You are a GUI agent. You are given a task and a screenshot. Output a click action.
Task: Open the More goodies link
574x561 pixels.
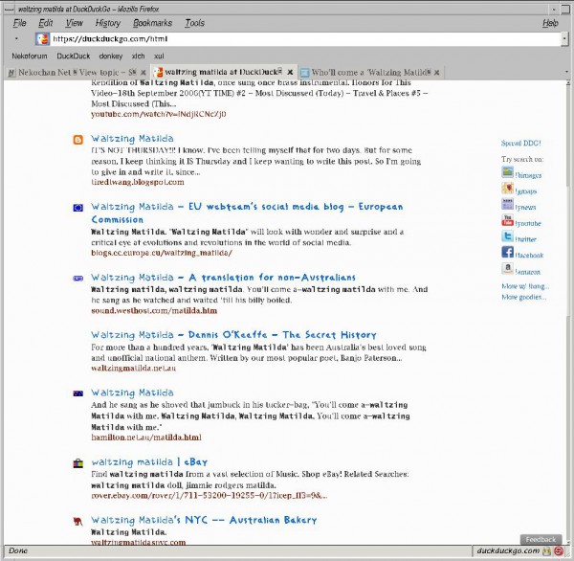coord(524,297)
